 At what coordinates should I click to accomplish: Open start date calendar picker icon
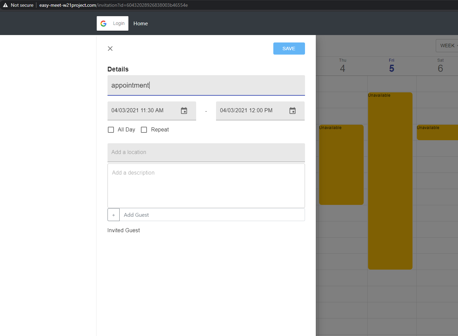click(x=184, y=111)
